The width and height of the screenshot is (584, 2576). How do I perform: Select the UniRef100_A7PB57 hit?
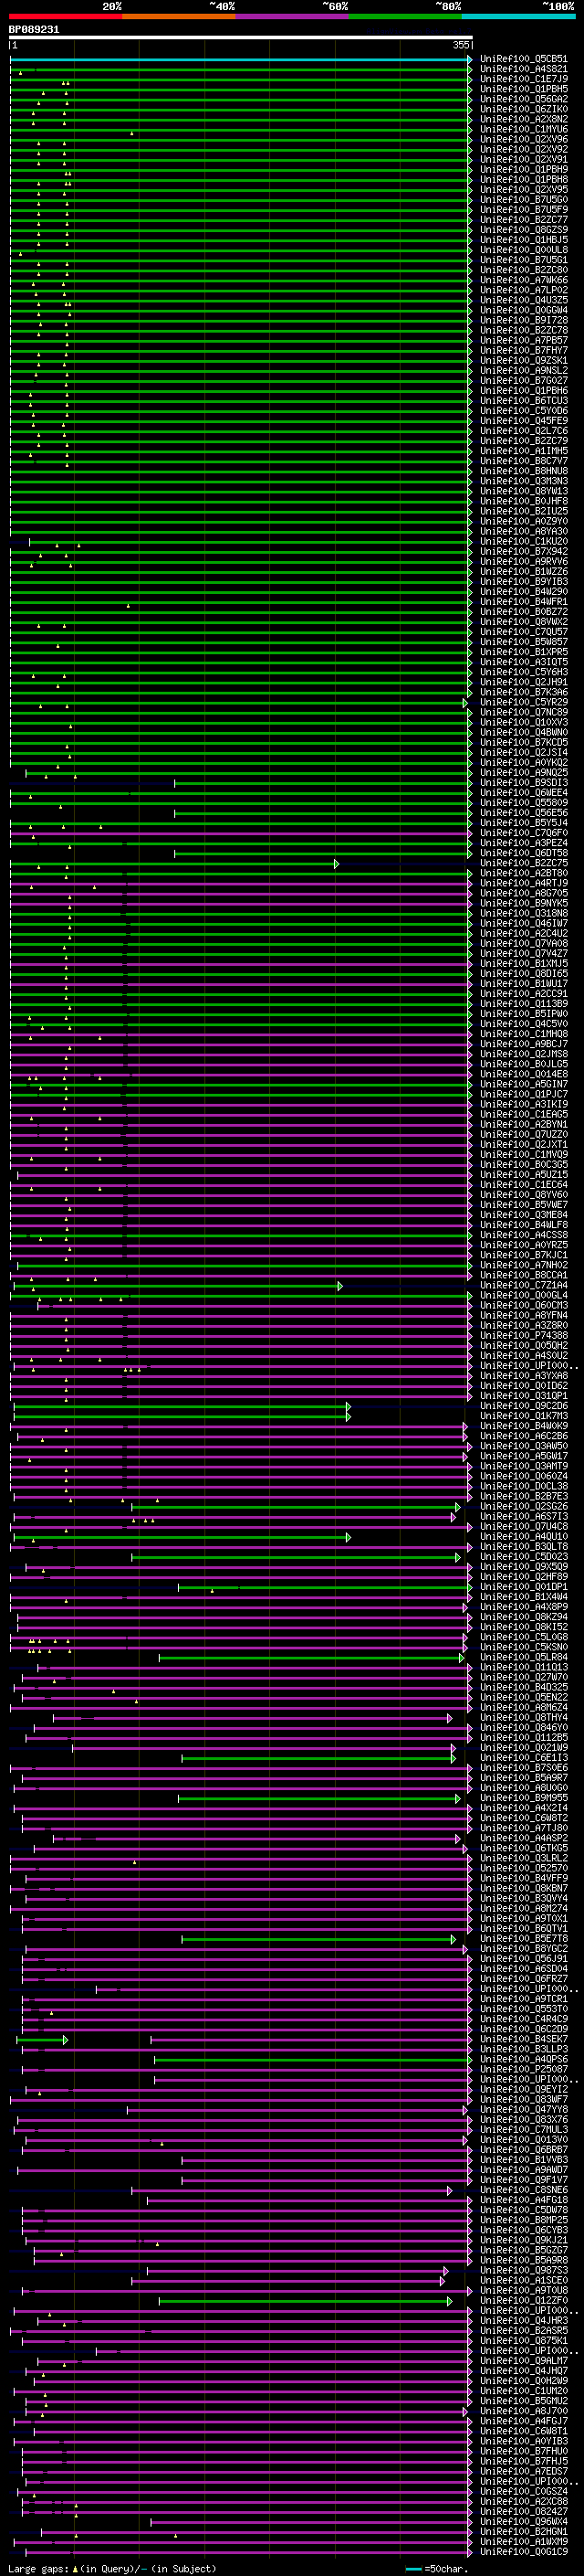[x=523, y=341]
